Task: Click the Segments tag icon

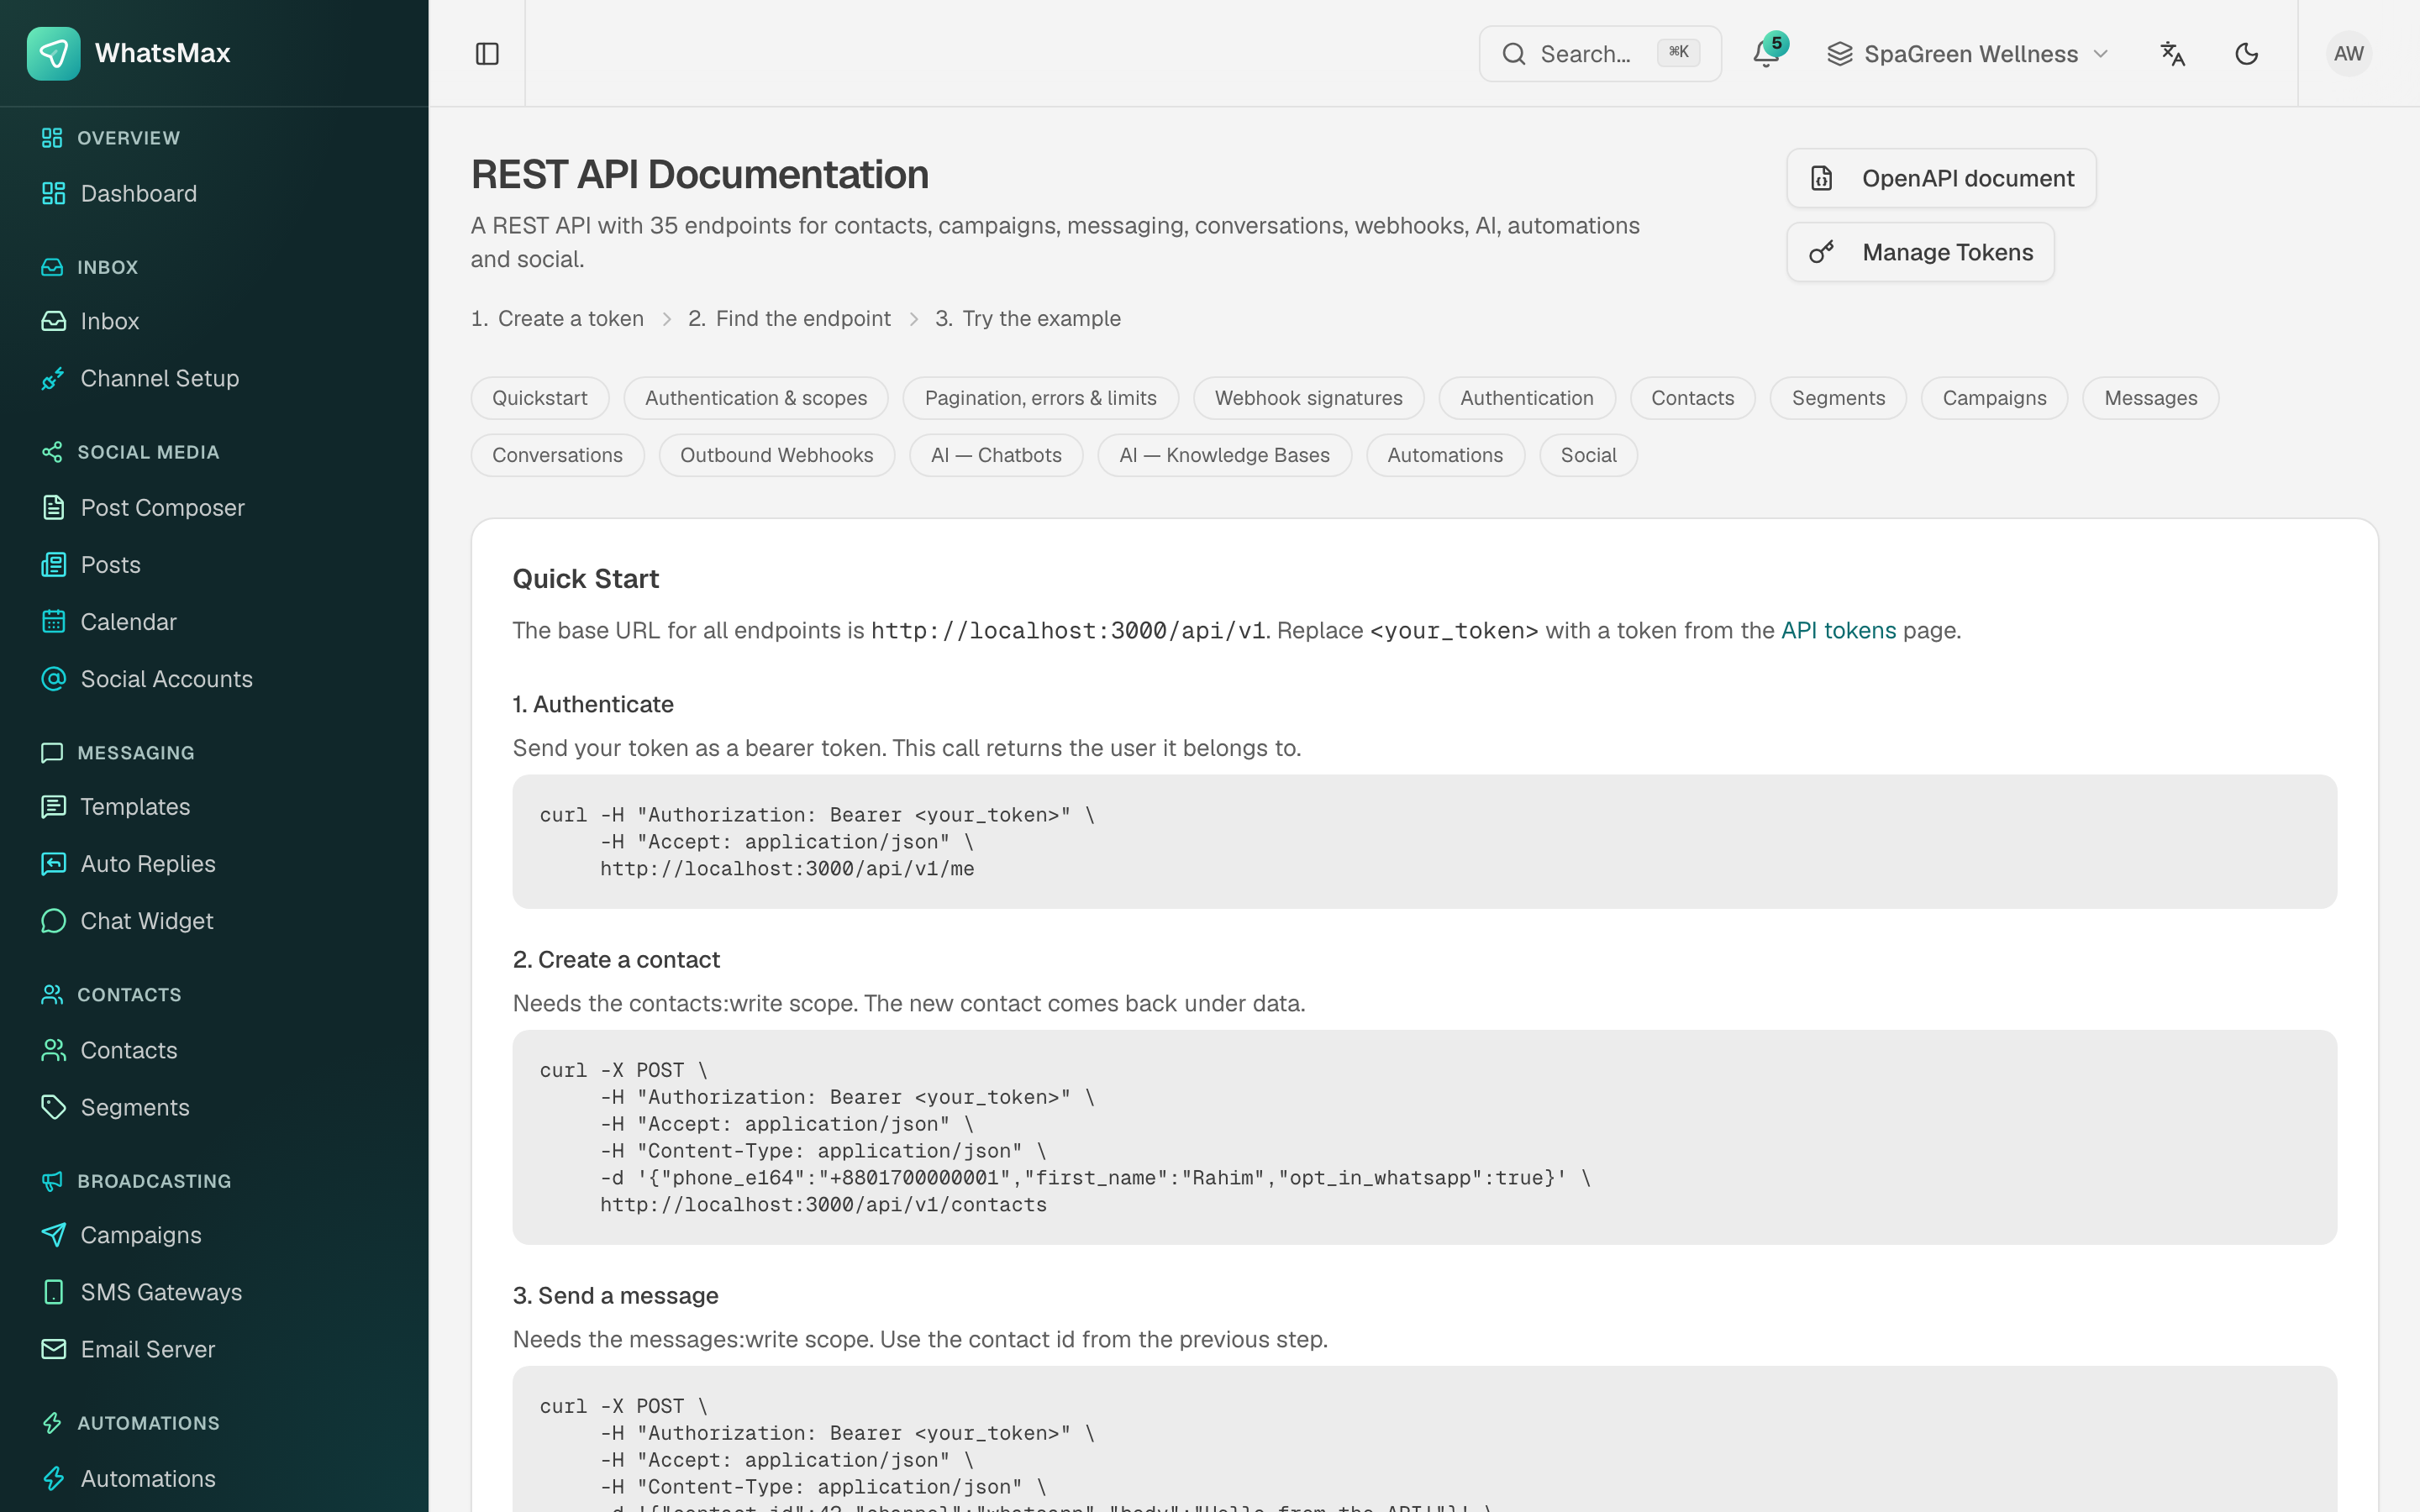Action: pyautogui.click(x=53, y=1107)
